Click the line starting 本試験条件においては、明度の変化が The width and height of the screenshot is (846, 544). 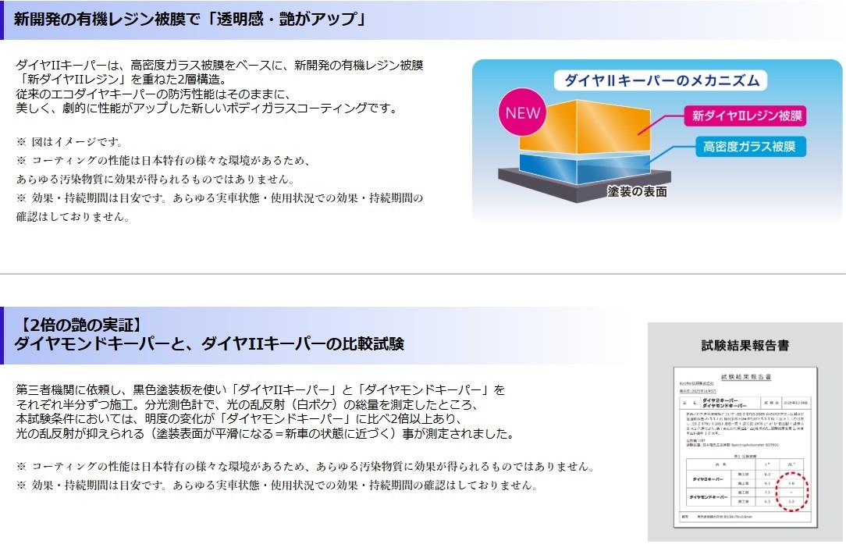coord(240,419)
